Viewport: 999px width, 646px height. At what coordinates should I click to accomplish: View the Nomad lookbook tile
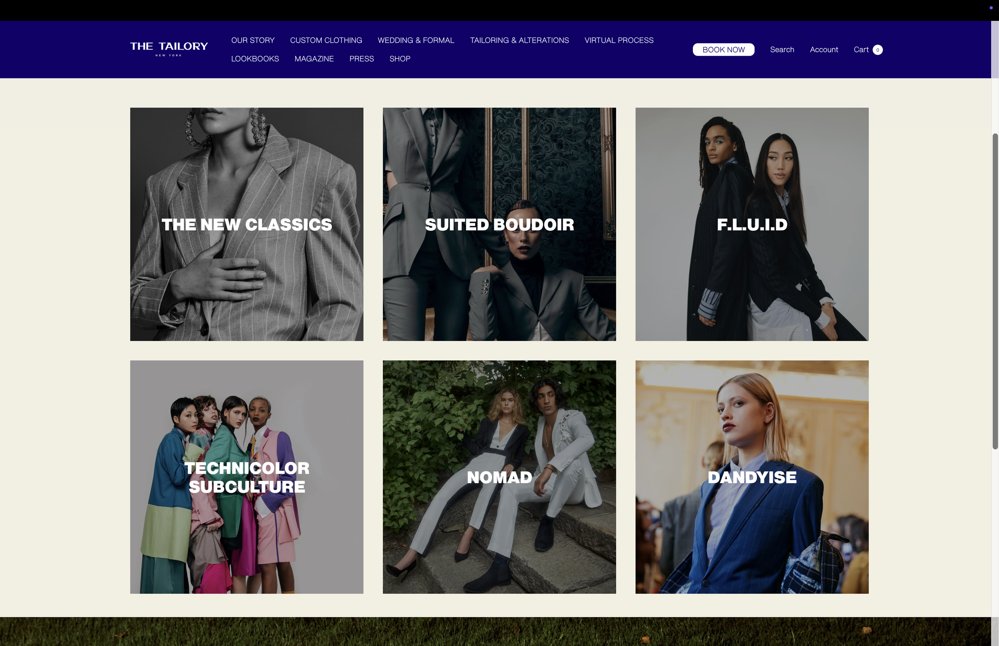coord(499,477)
